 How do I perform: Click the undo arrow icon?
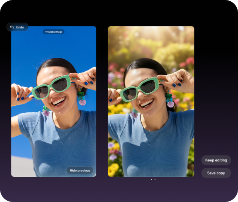(12, 27)
